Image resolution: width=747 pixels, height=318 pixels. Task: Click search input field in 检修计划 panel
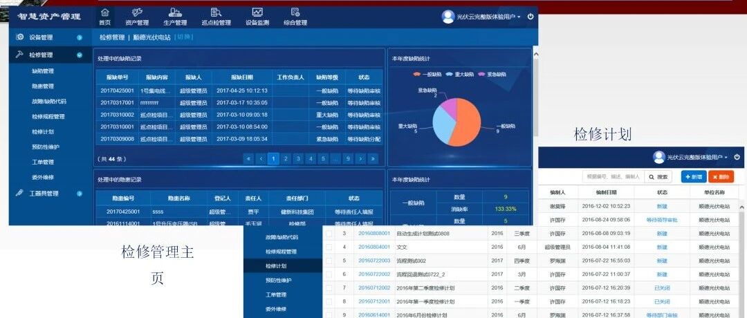pos(614,176)
